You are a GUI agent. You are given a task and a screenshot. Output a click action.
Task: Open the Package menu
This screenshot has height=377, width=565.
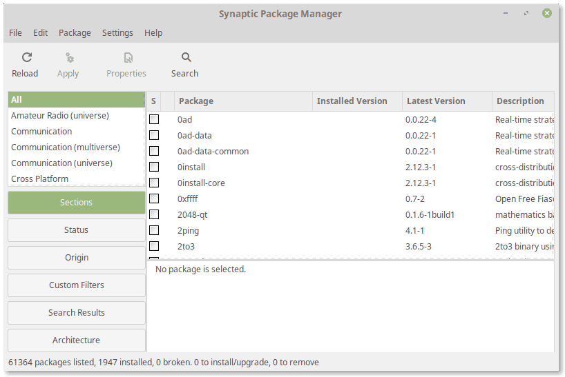(x=75, y=32)
